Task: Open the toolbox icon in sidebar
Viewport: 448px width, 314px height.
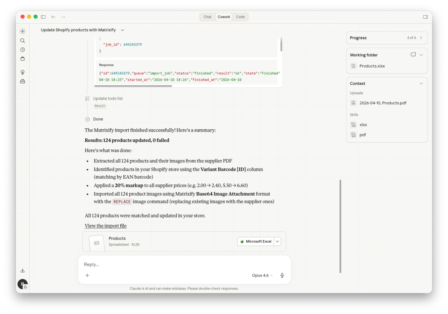Action: pos(22,81)
